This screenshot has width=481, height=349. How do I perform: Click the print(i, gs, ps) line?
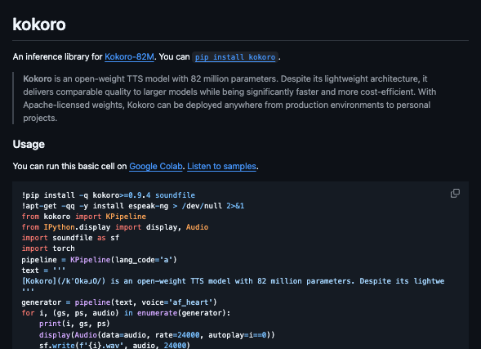coord(74,324)
